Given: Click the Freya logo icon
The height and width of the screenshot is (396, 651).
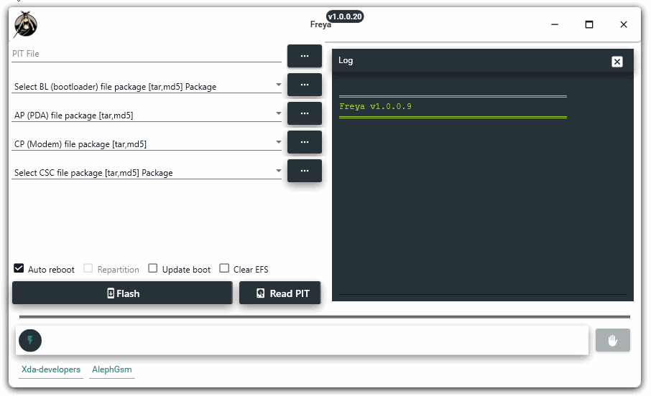Looking at the screenshot, I should (26, 24).
